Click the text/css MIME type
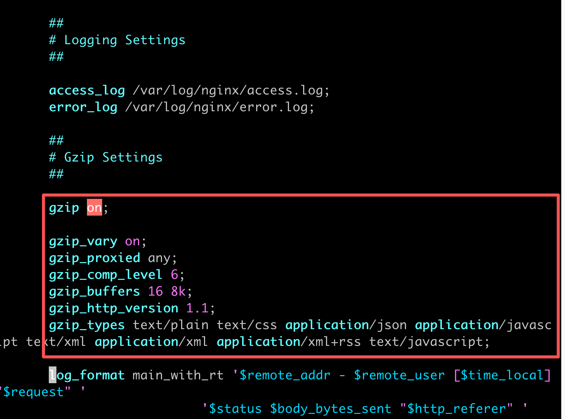This screenshot has height=419, width=565. click(247, 325)
